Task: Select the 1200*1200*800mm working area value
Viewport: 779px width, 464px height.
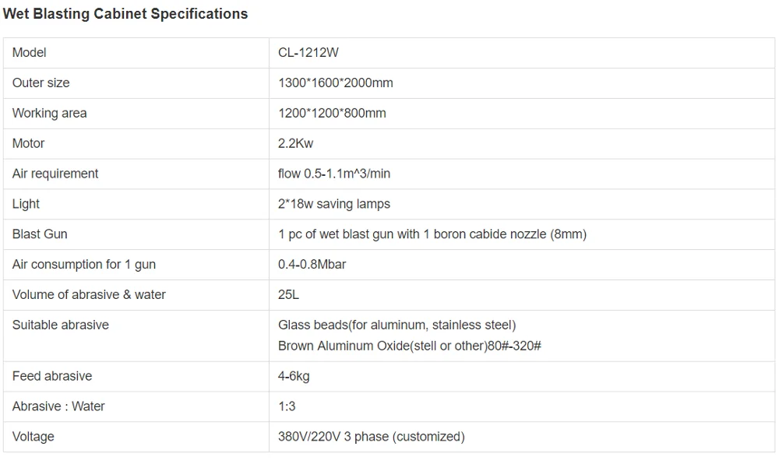Action: 332,113
